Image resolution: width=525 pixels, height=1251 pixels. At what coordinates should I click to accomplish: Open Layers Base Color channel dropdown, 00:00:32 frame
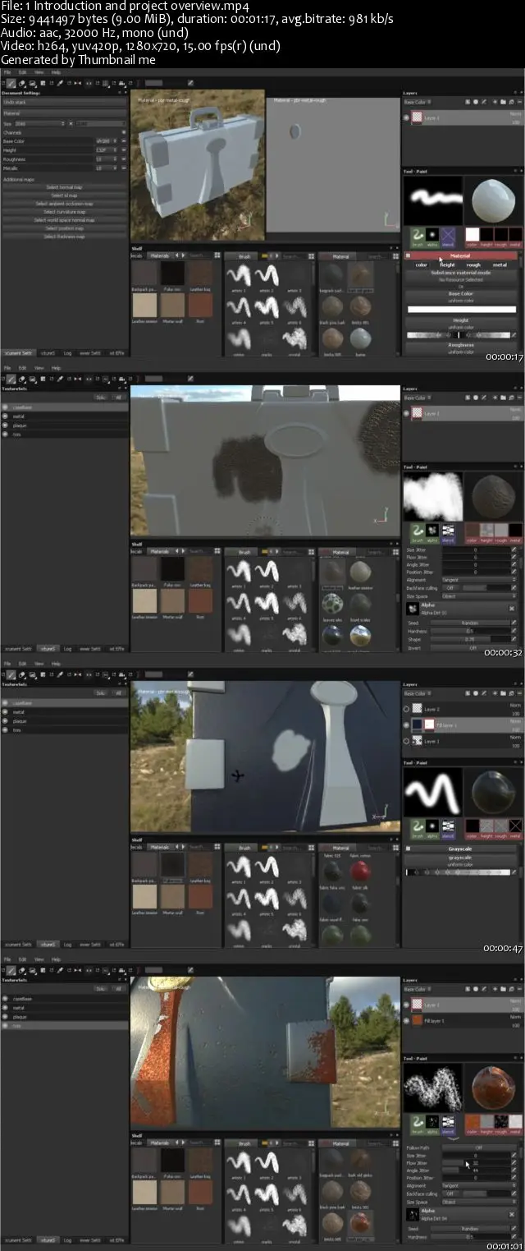coord(417,398)
